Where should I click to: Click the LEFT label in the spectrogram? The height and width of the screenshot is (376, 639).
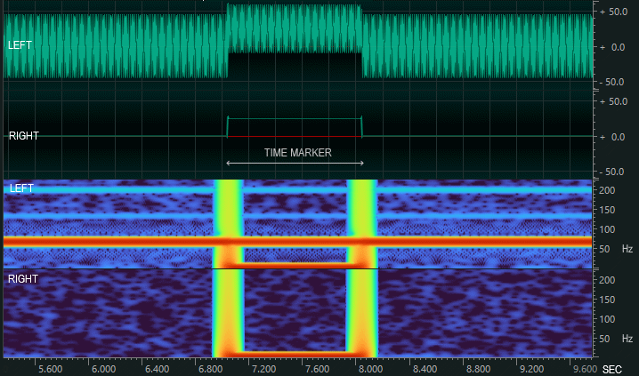coord(22,188)
